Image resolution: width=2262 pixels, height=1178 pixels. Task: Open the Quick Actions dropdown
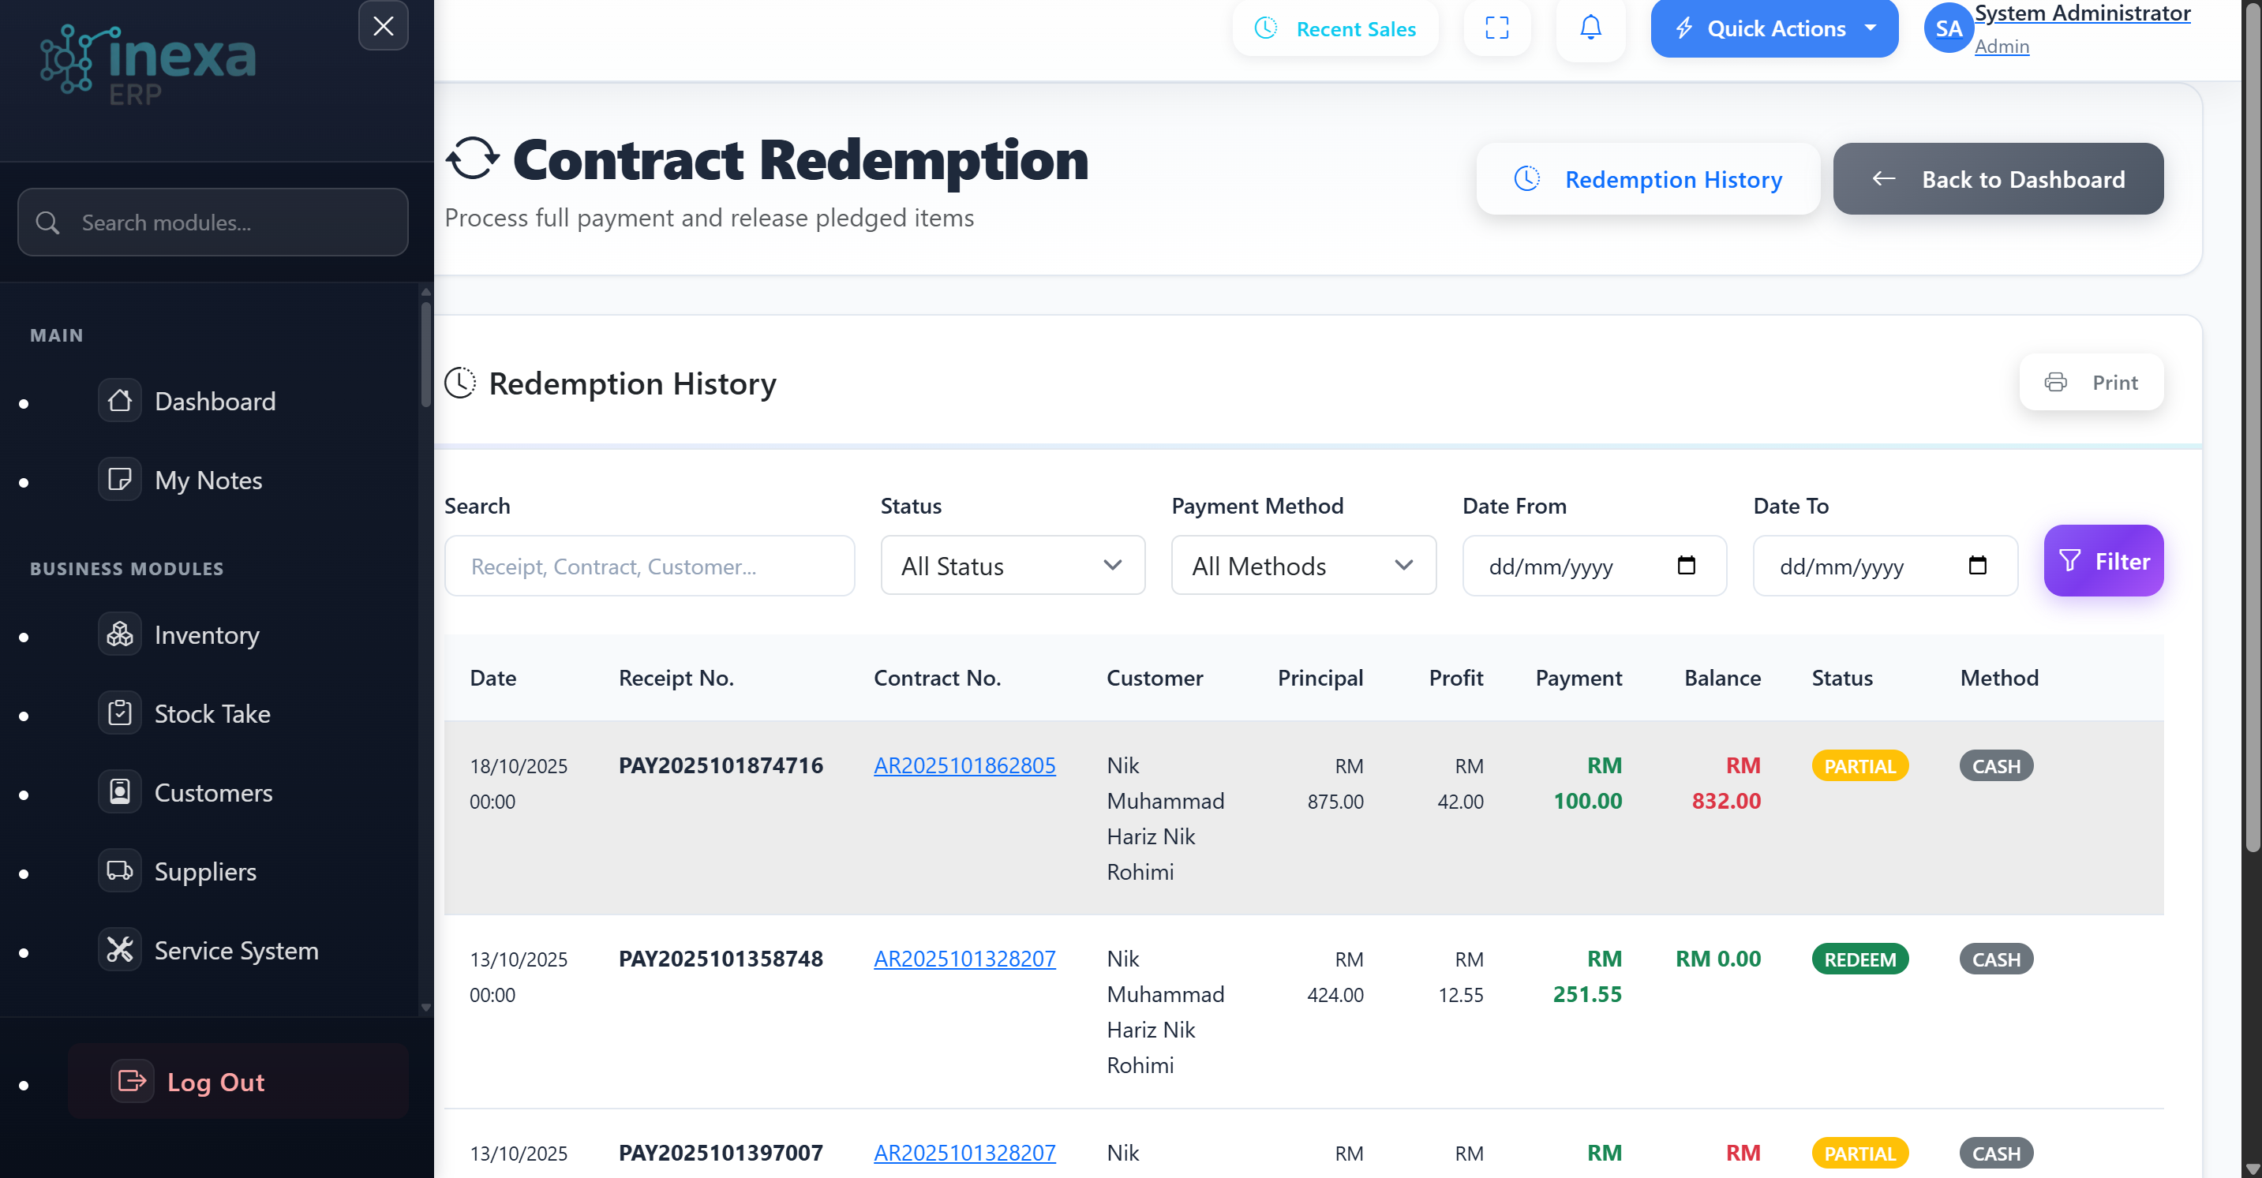point(1773,28)
